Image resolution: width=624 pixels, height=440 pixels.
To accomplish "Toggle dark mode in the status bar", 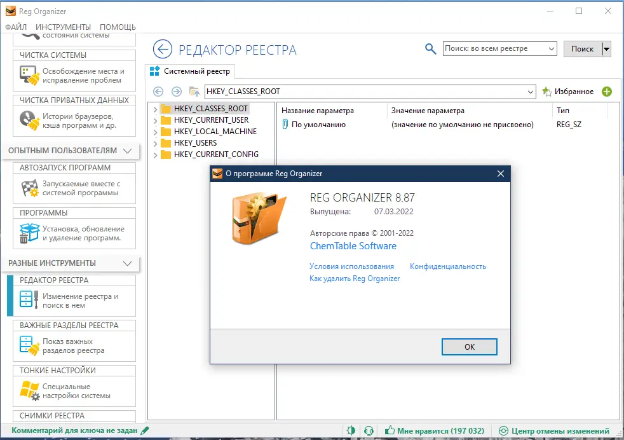I will coord(351,430).
